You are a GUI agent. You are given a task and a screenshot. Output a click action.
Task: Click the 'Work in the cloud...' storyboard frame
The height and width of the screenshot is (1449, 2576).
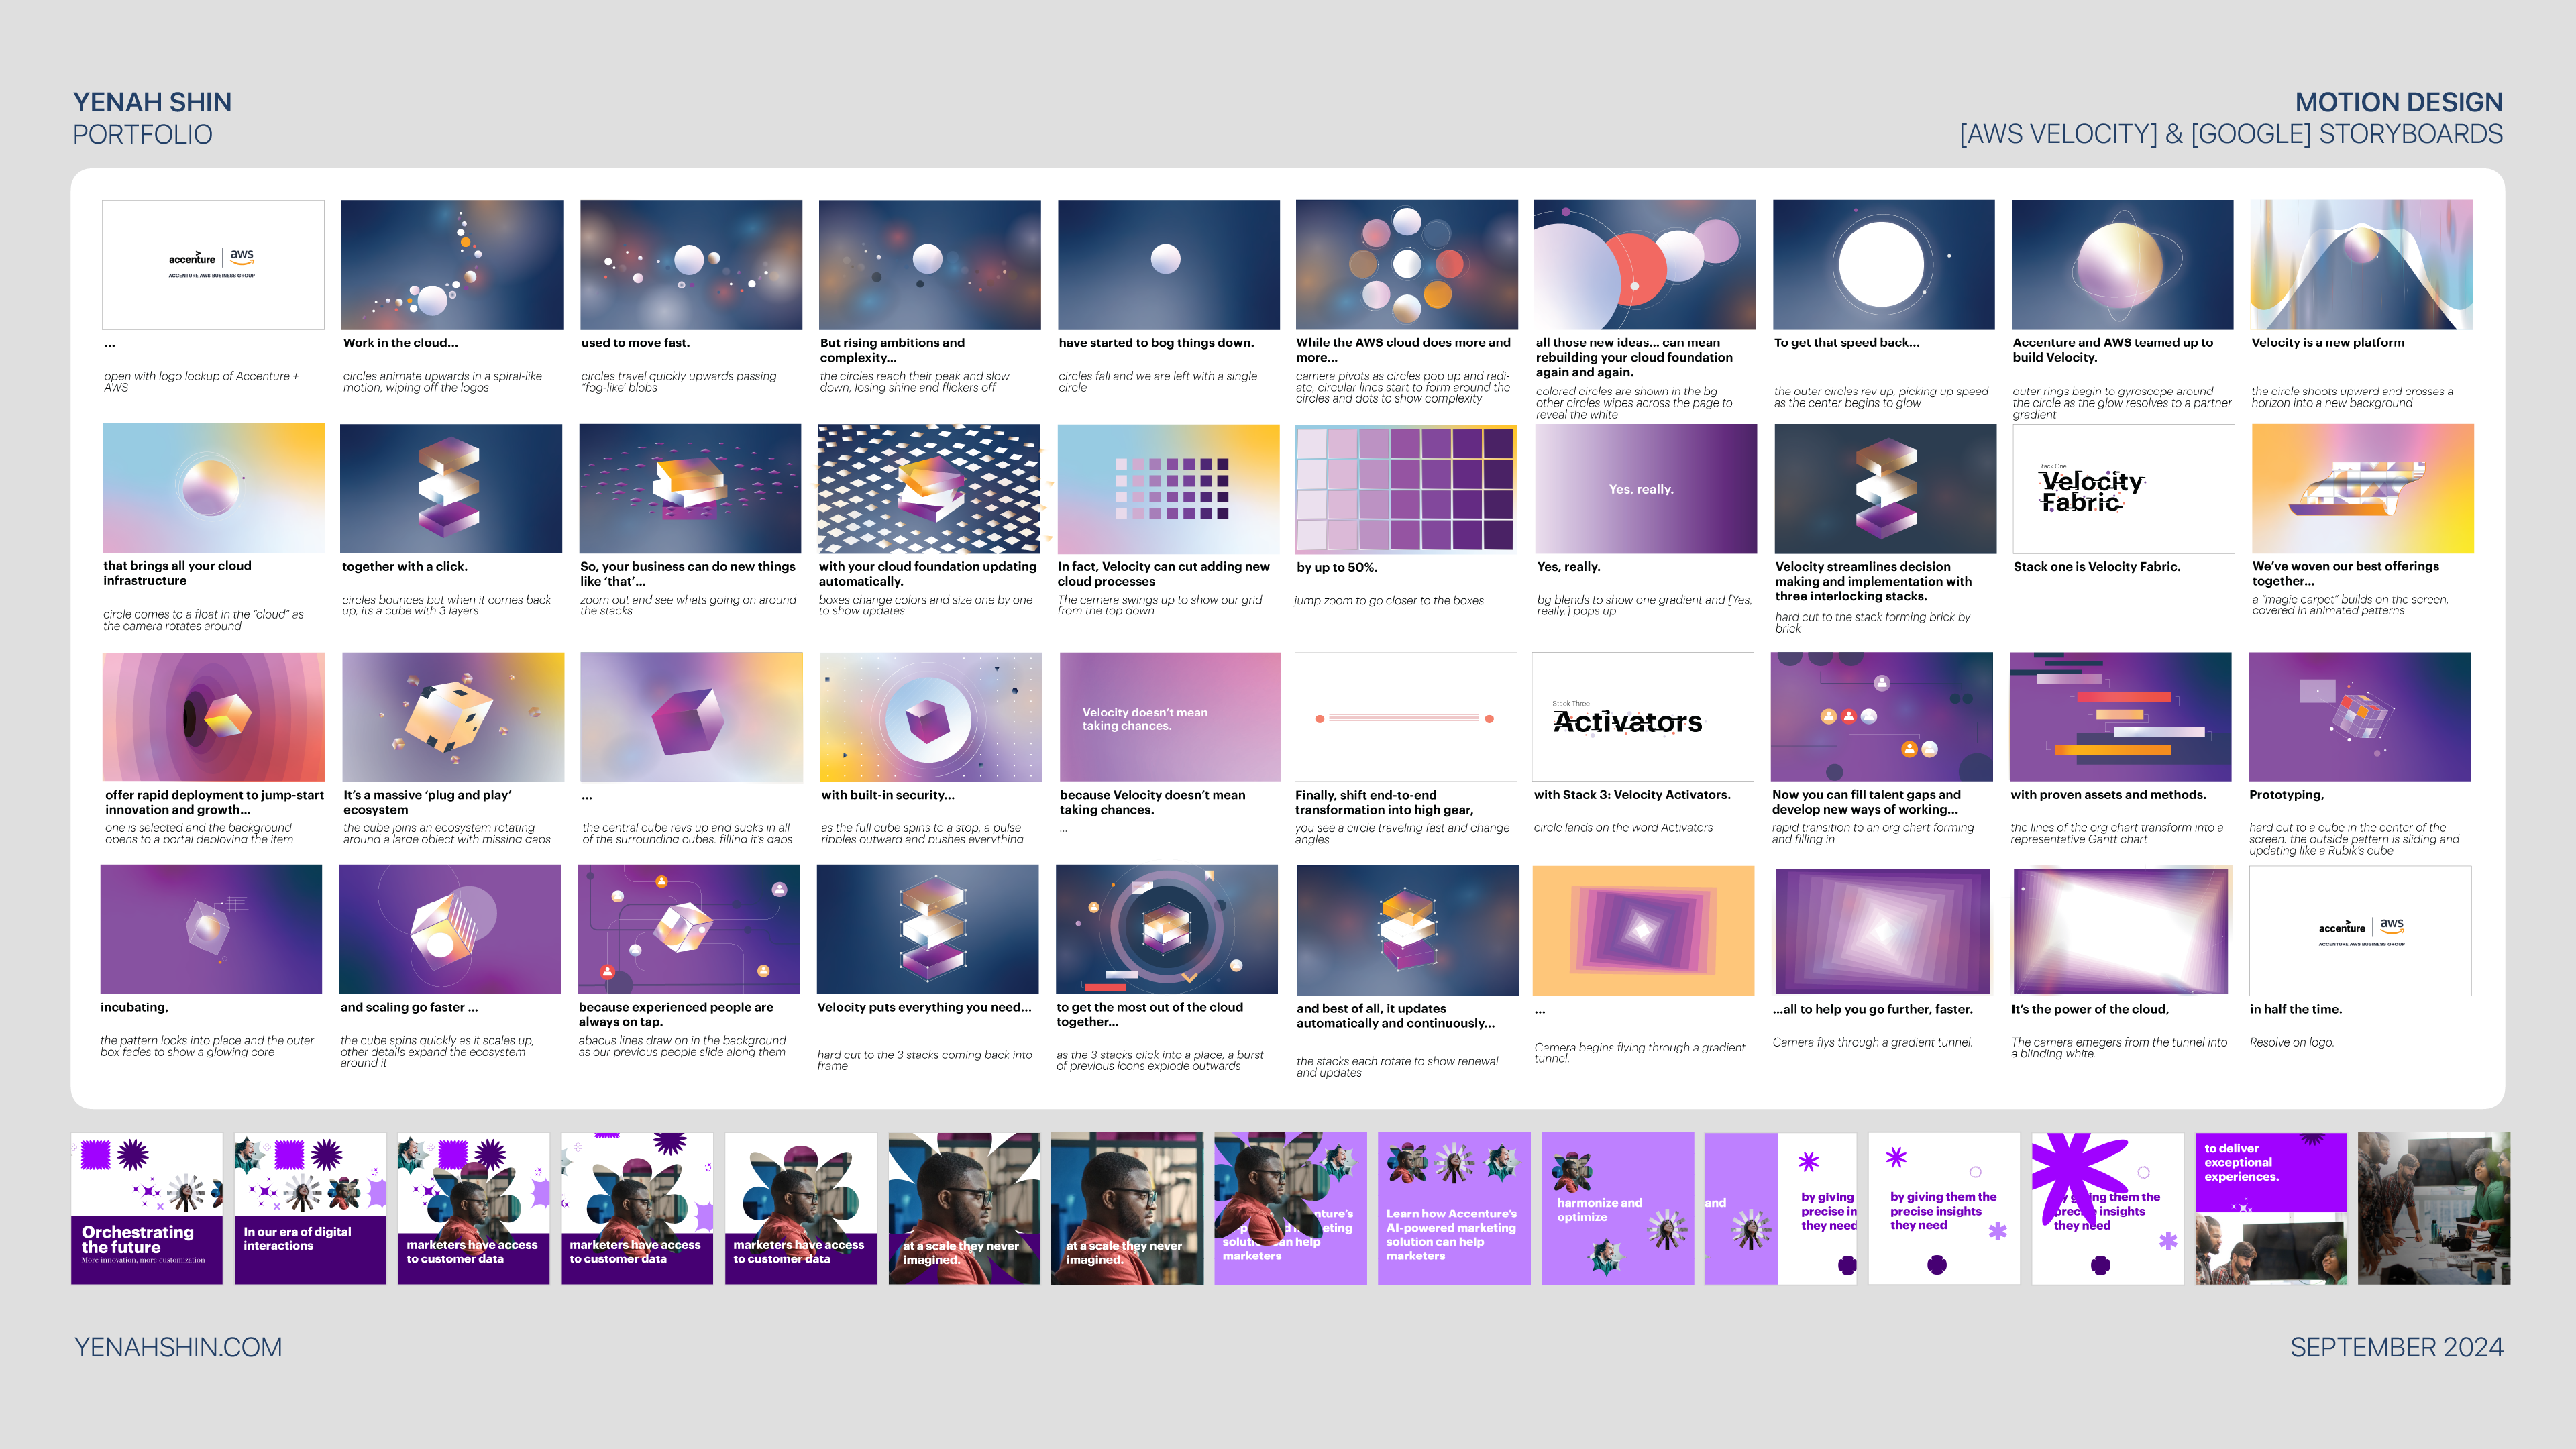(x=452, y=264)
